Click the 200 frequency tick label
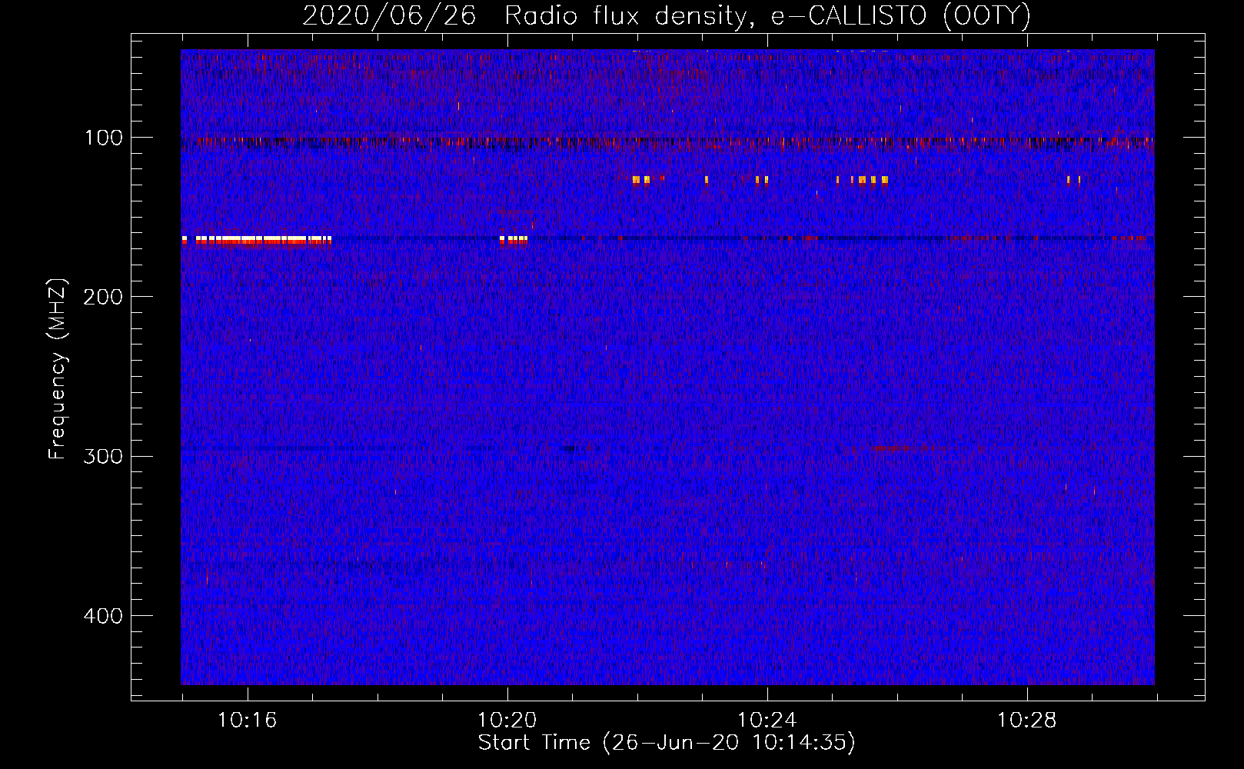Image resolution: width=1244 pixels, height=769 pixels. pos(103,297)
